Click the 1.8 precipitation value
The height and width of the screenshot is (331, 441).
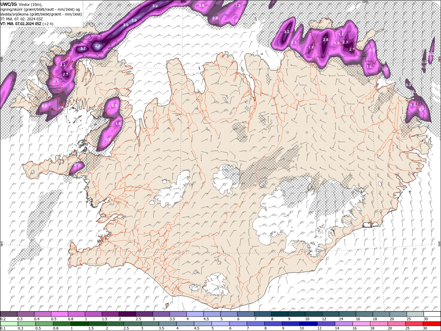(311, 48)
